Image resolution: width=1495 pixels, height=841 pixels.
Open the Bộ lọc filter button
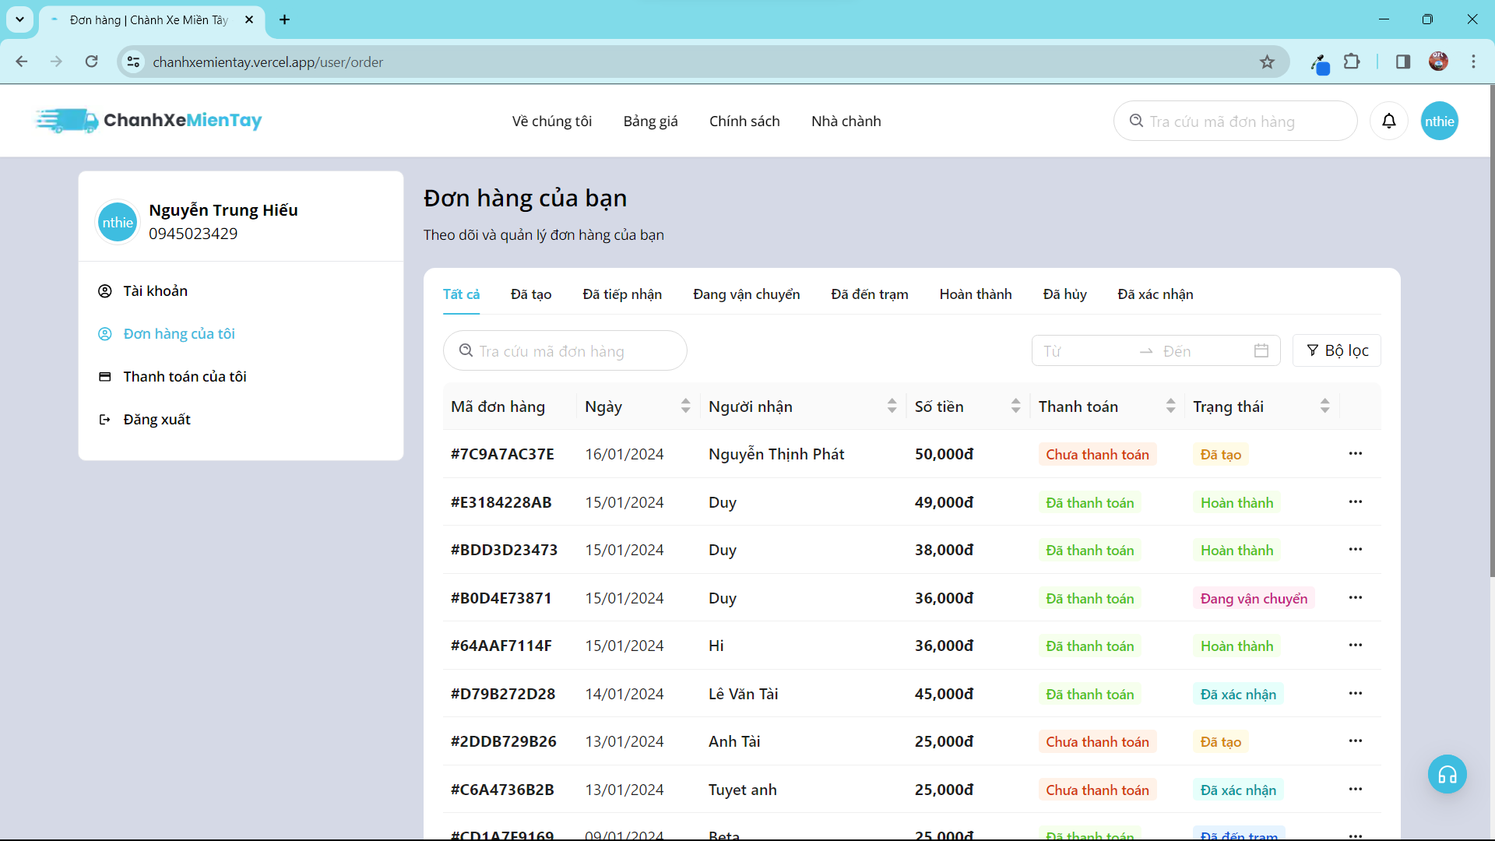click(x=1336, y=350)
